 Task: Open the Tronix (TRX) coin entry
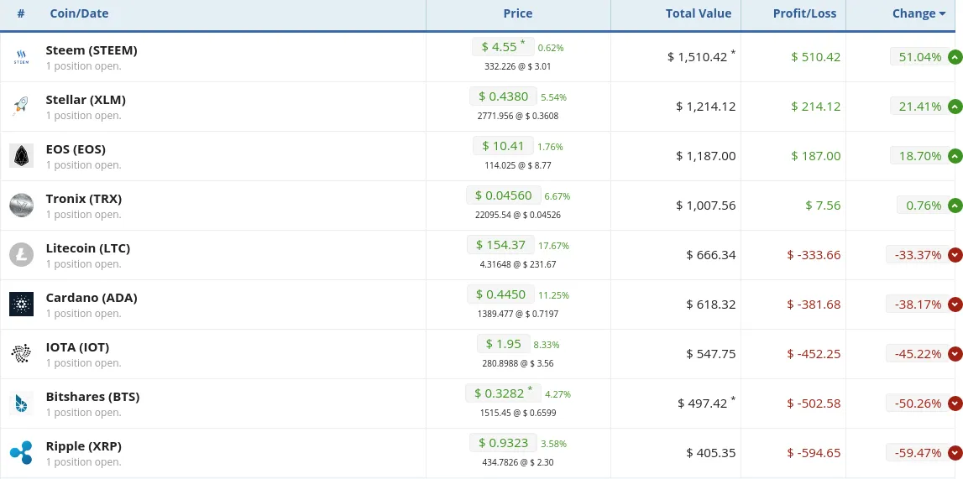(83, 199)
